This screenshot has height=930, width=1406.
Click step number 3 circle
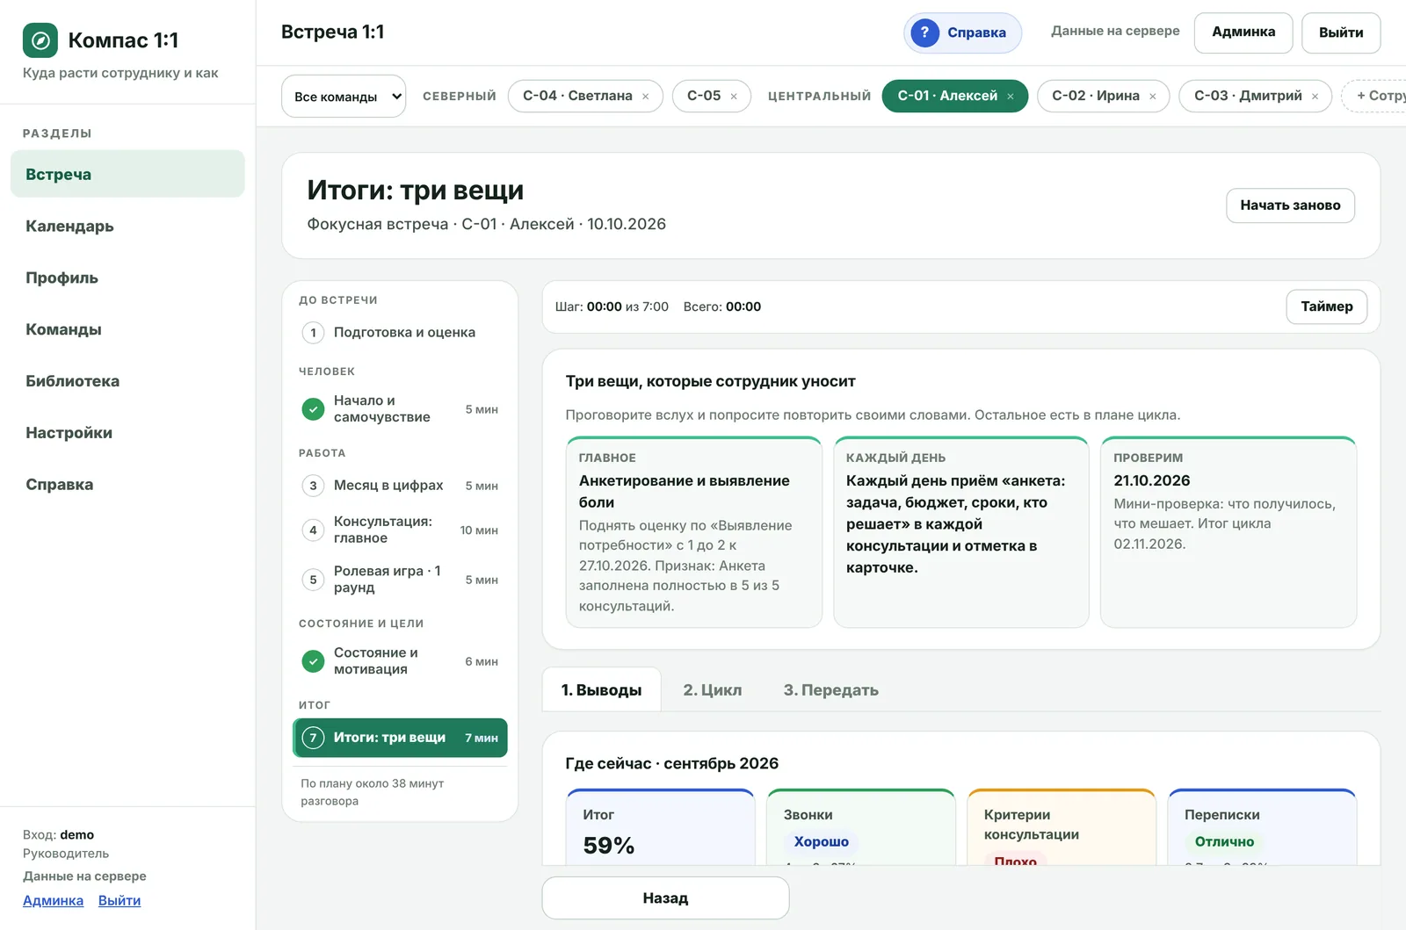point(313,486)
